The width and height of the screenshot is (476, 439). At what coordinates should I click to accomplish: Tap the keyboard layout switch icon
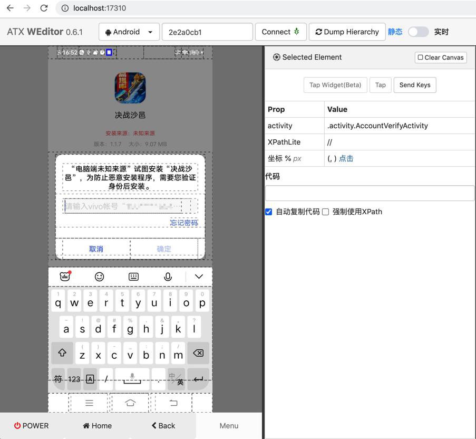pos(133,276)
